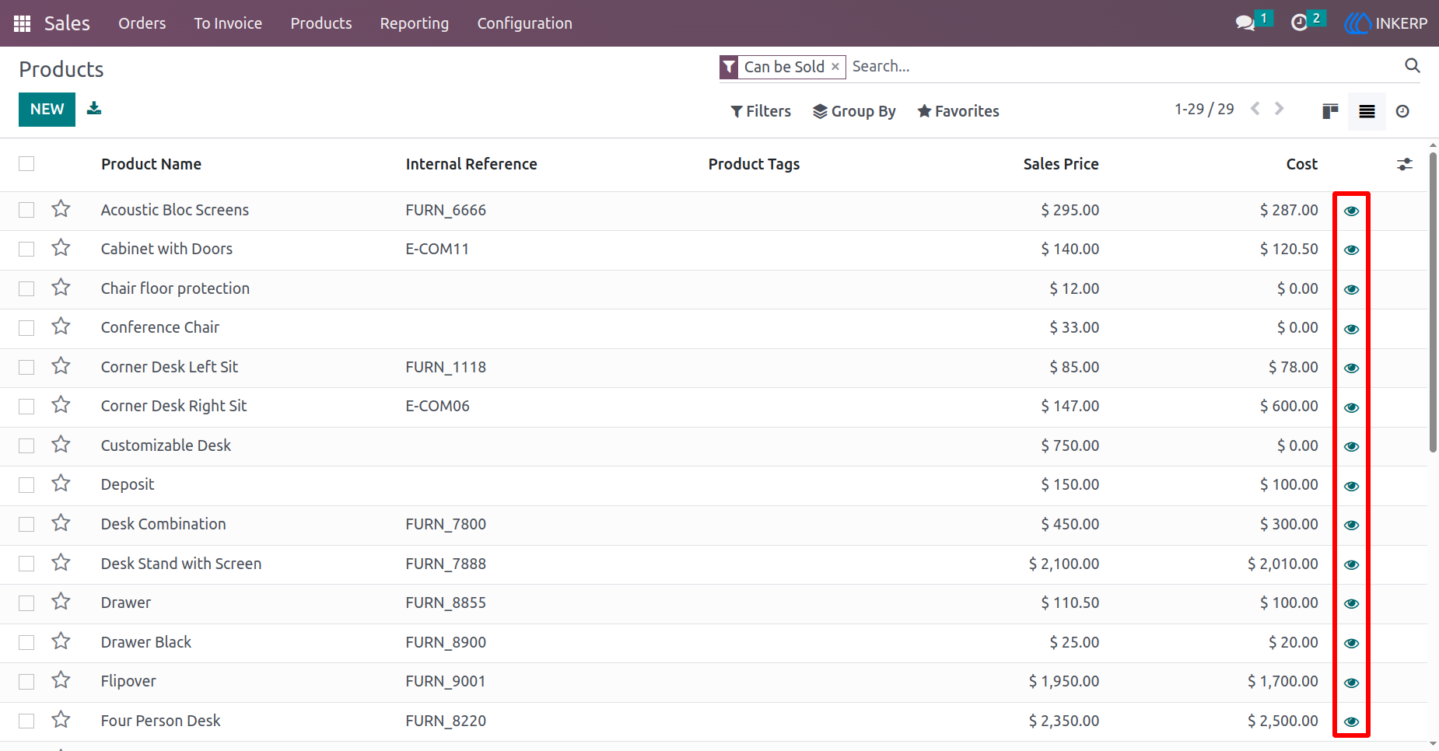Check the Drawer Black row checkbox

(x=26, y=642)
